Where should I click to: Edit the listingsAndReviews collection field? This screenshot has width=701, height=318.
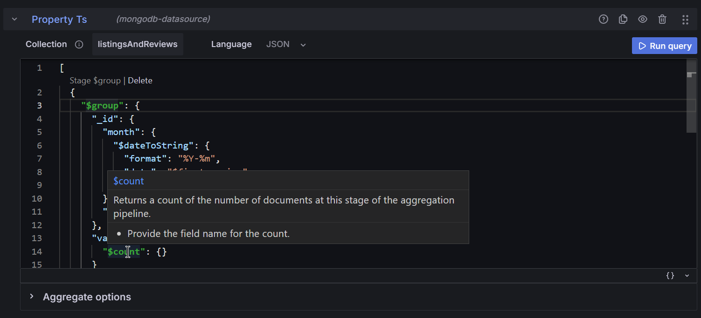pyautogui.click(x=138, y=45)
